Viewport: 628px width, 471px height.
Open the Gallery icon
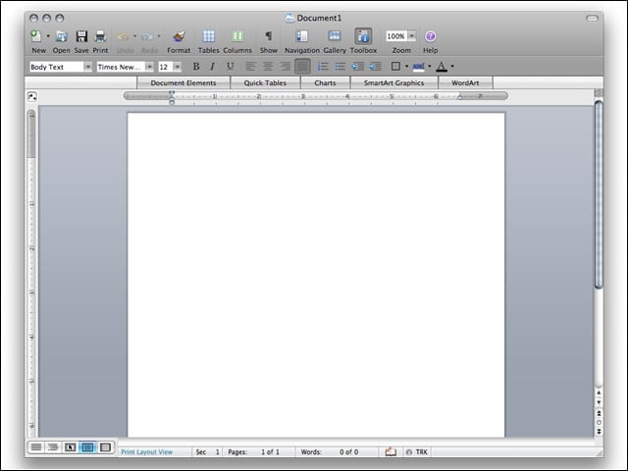pyautogui.click(x=335, y=36)
